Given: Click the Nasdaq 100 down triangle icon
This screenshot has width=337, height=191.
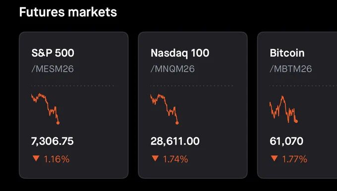Looking at the screenshot, I should 155,159.
